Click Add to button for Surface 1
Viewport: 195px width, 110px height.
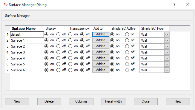[101, 40]
